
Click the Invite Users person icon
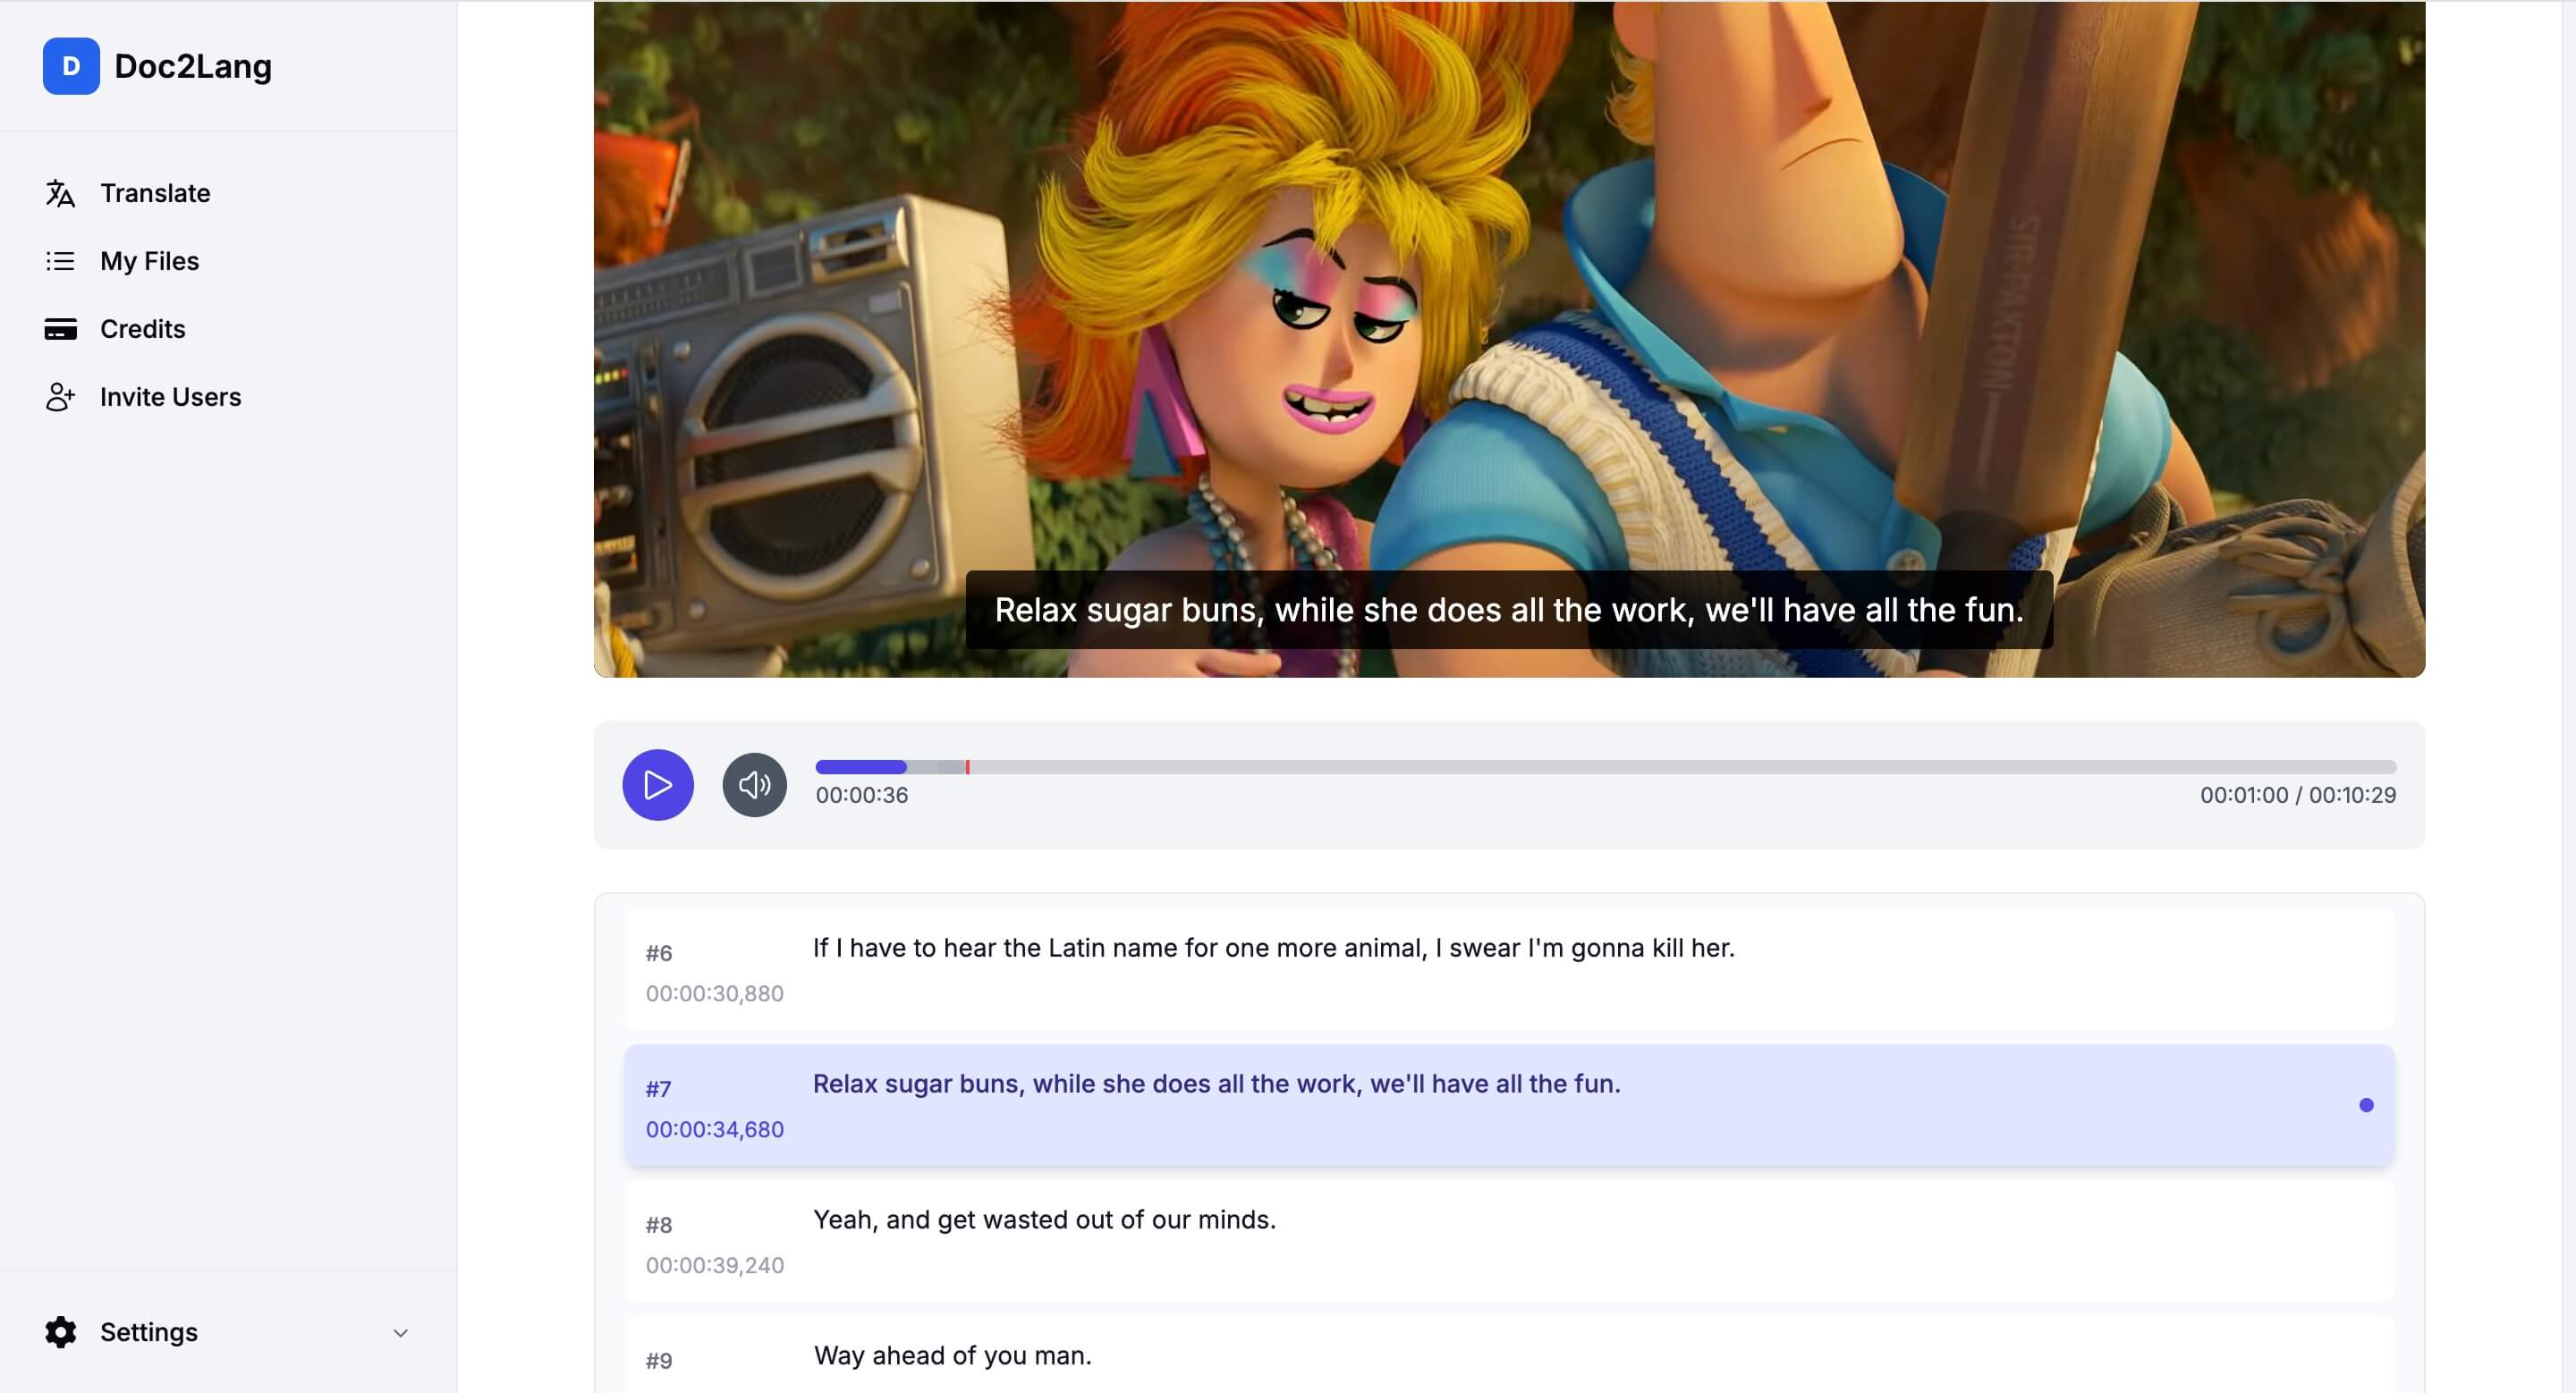click(x=60, y=397)
